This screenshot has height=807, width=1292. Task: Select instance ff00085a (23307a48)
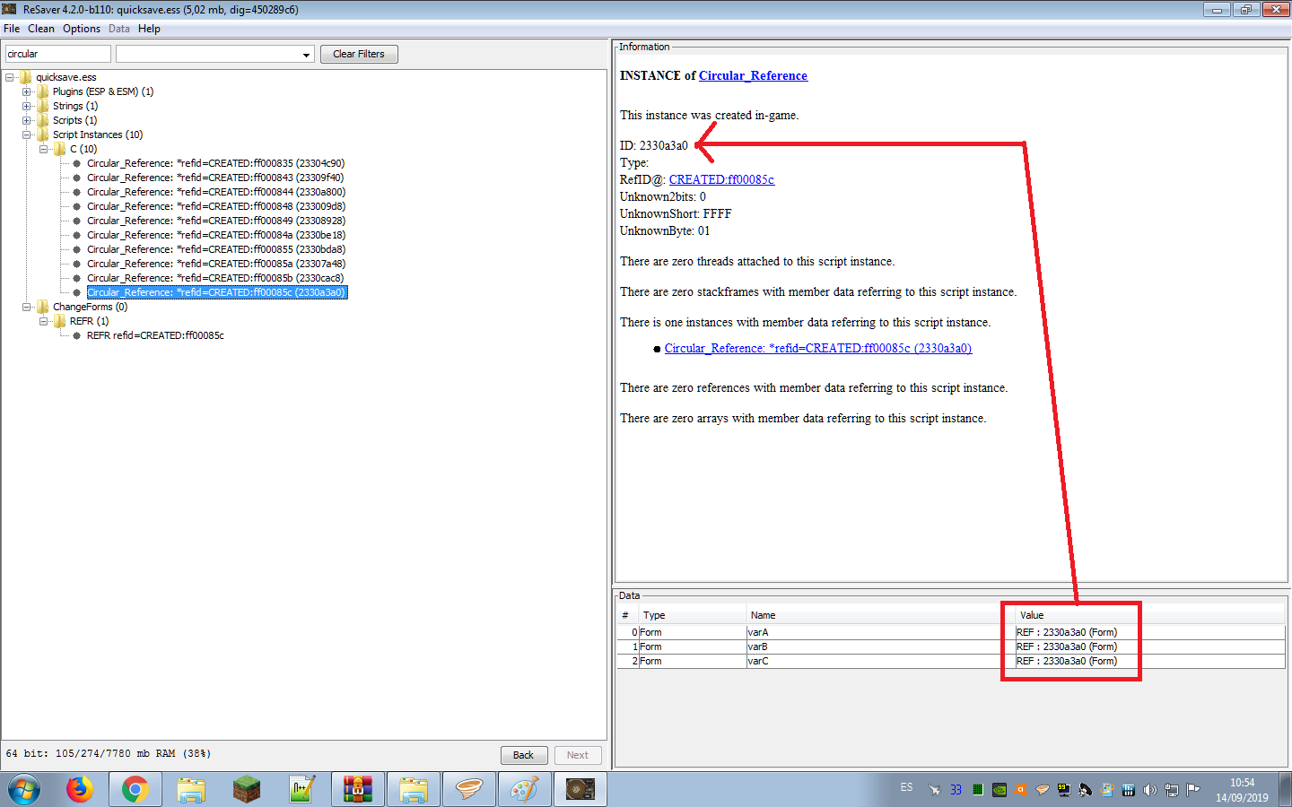tap(216, 264)
